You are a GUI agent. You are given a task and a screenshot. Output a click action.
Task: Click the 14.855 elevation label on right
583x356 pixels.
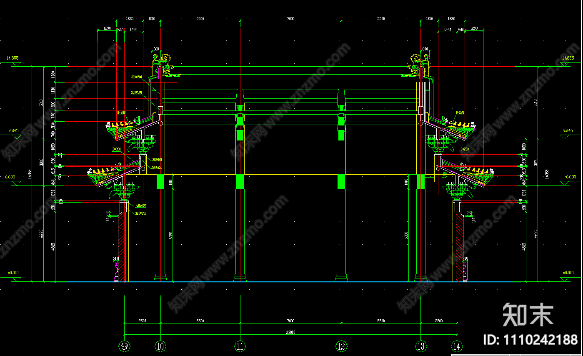568,58
